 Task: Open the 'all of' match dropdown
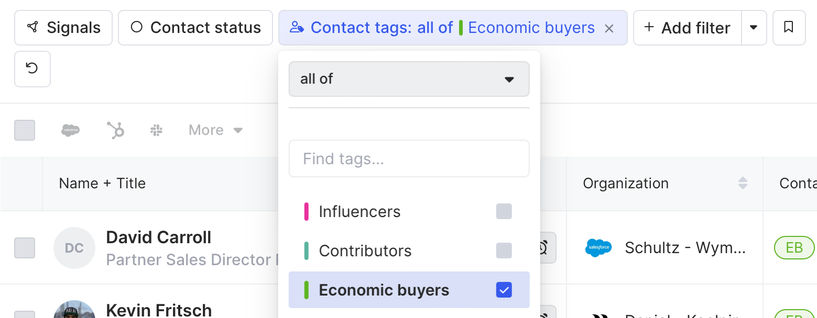click(x=409, y=79)
